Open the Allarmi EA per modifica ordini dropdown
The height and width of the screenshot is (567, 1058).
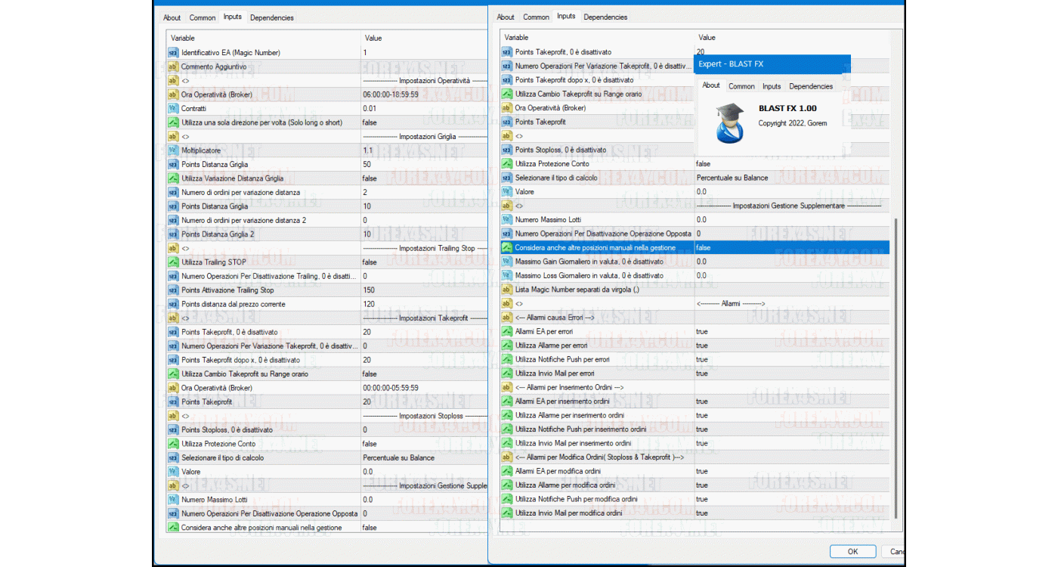click(x=790, y=471)
